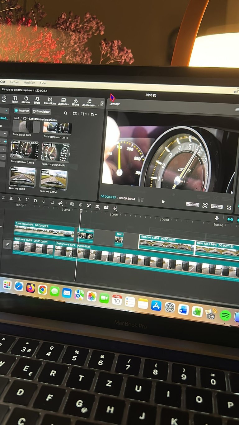
Task: Click the audio waveform timeline tool
Action: 115,208
